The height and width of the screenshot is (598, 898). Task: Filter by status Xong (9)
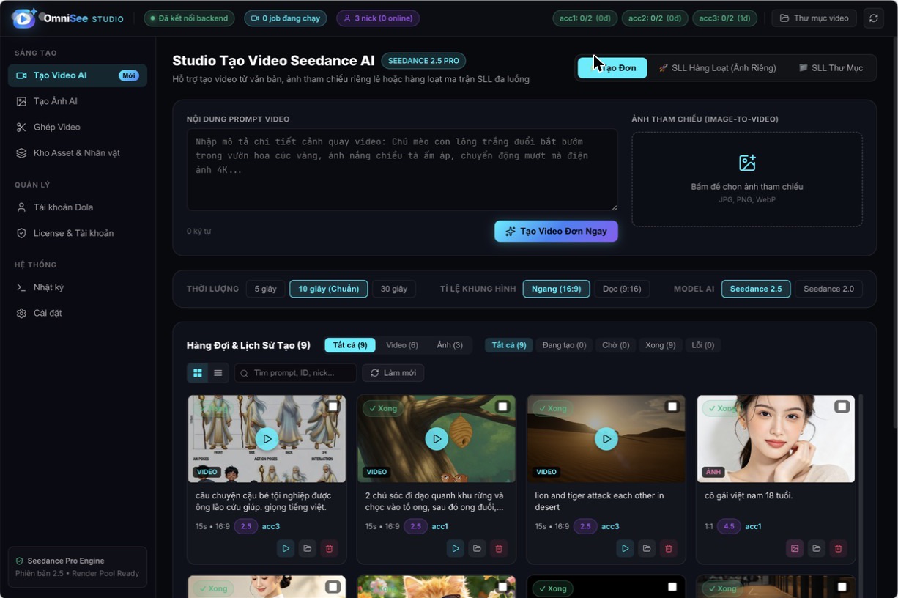661,345
